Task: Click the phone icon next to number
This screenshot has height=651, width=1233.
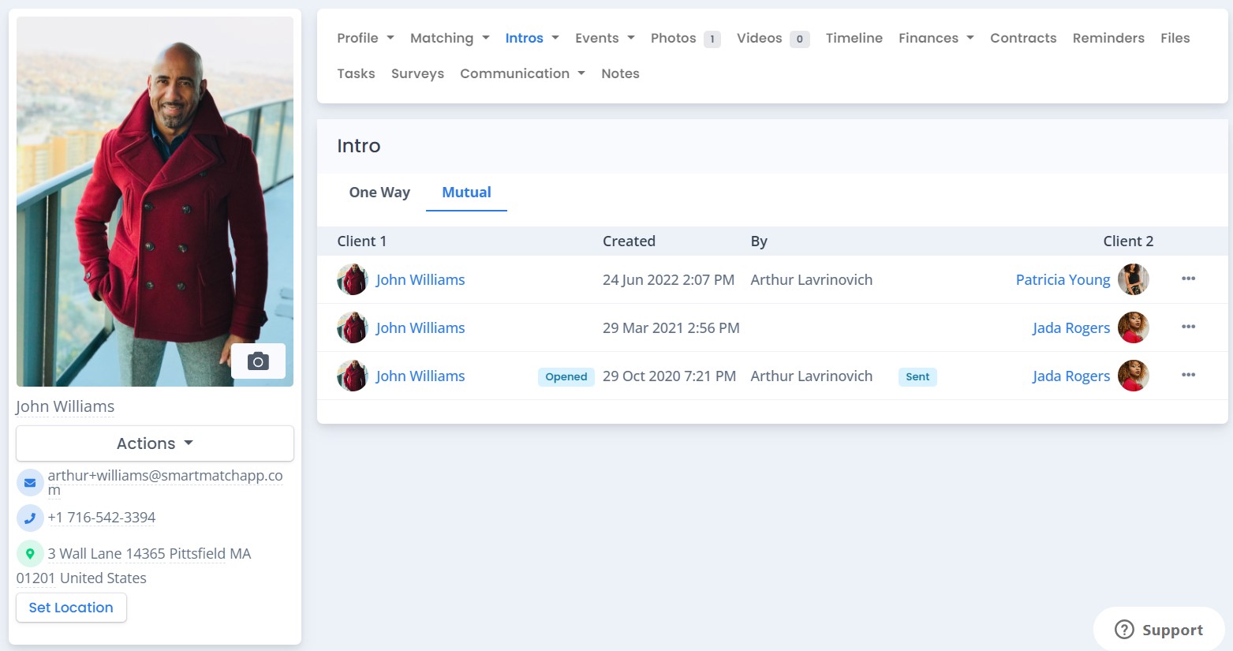Action: pos(30,518)
